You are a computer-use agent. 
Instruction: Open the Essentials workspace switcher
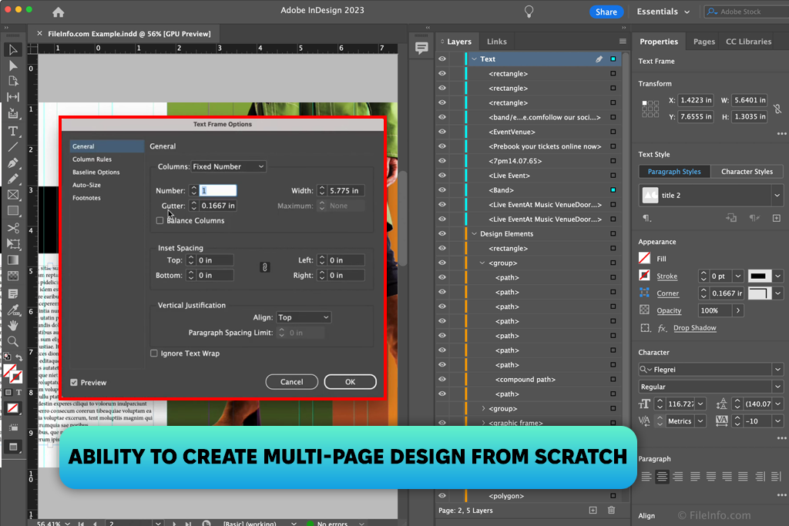[663, 12]
